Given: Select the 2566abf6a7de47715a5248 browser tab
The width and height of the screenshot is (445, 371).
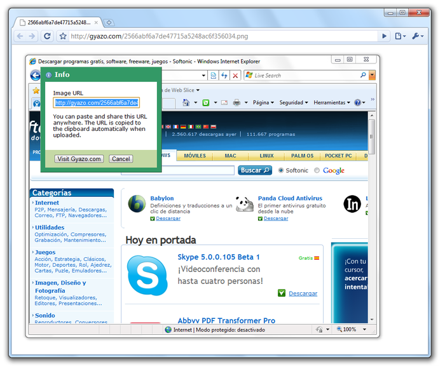Looking at the screenshot, I should (x=58, y=22).
